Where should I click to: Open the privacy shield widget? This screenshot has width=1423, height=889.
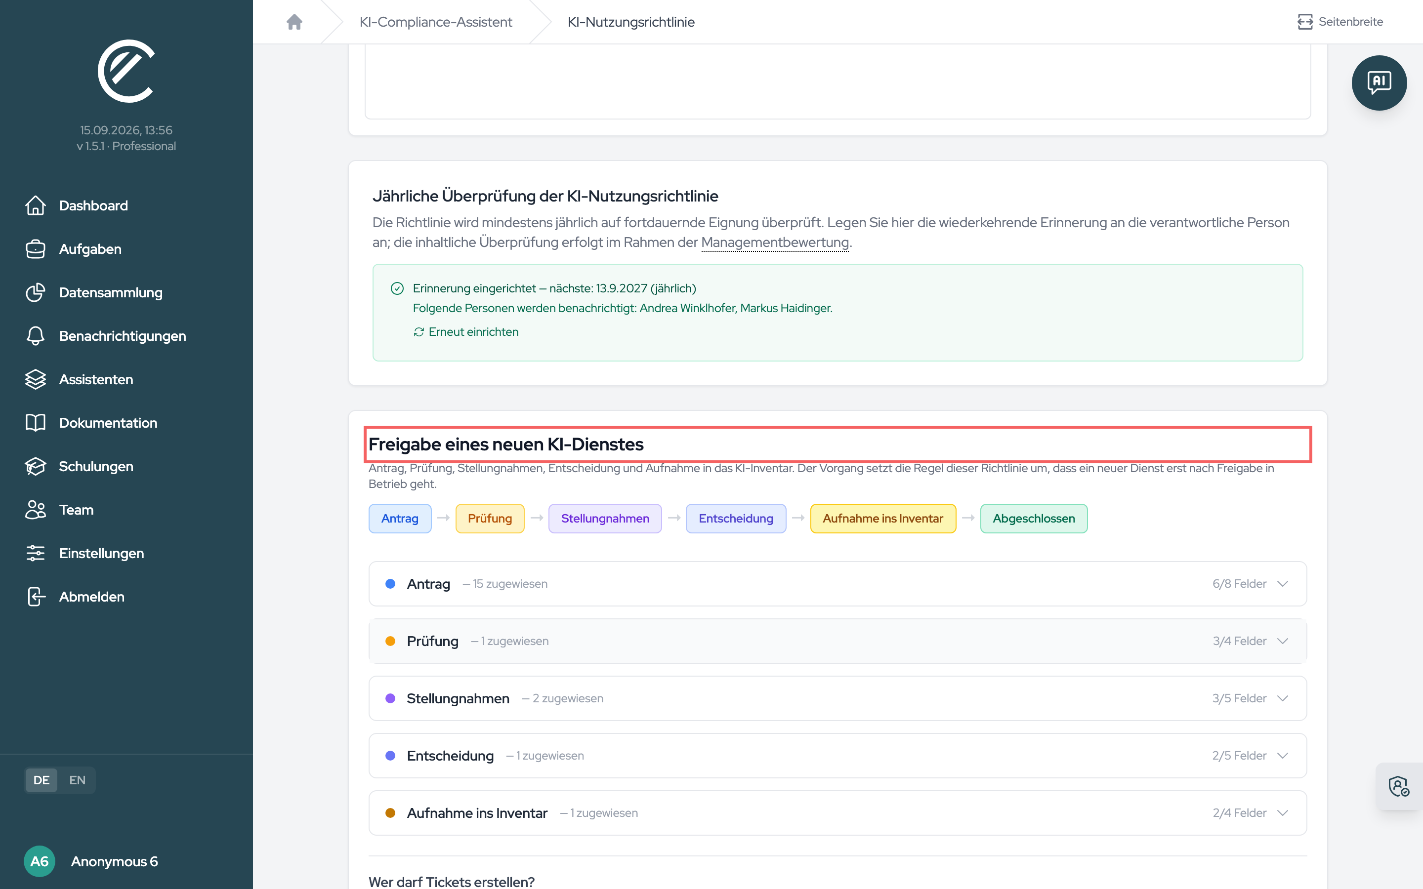[1399, 786]
